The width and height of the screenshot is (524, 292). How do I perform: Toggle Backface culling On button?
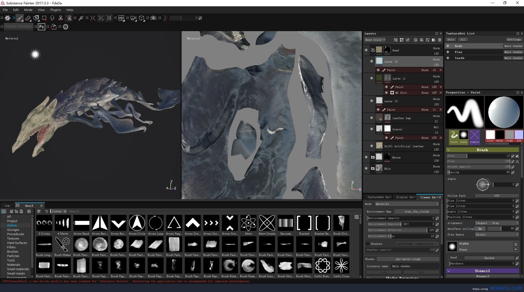pos(480,229)
